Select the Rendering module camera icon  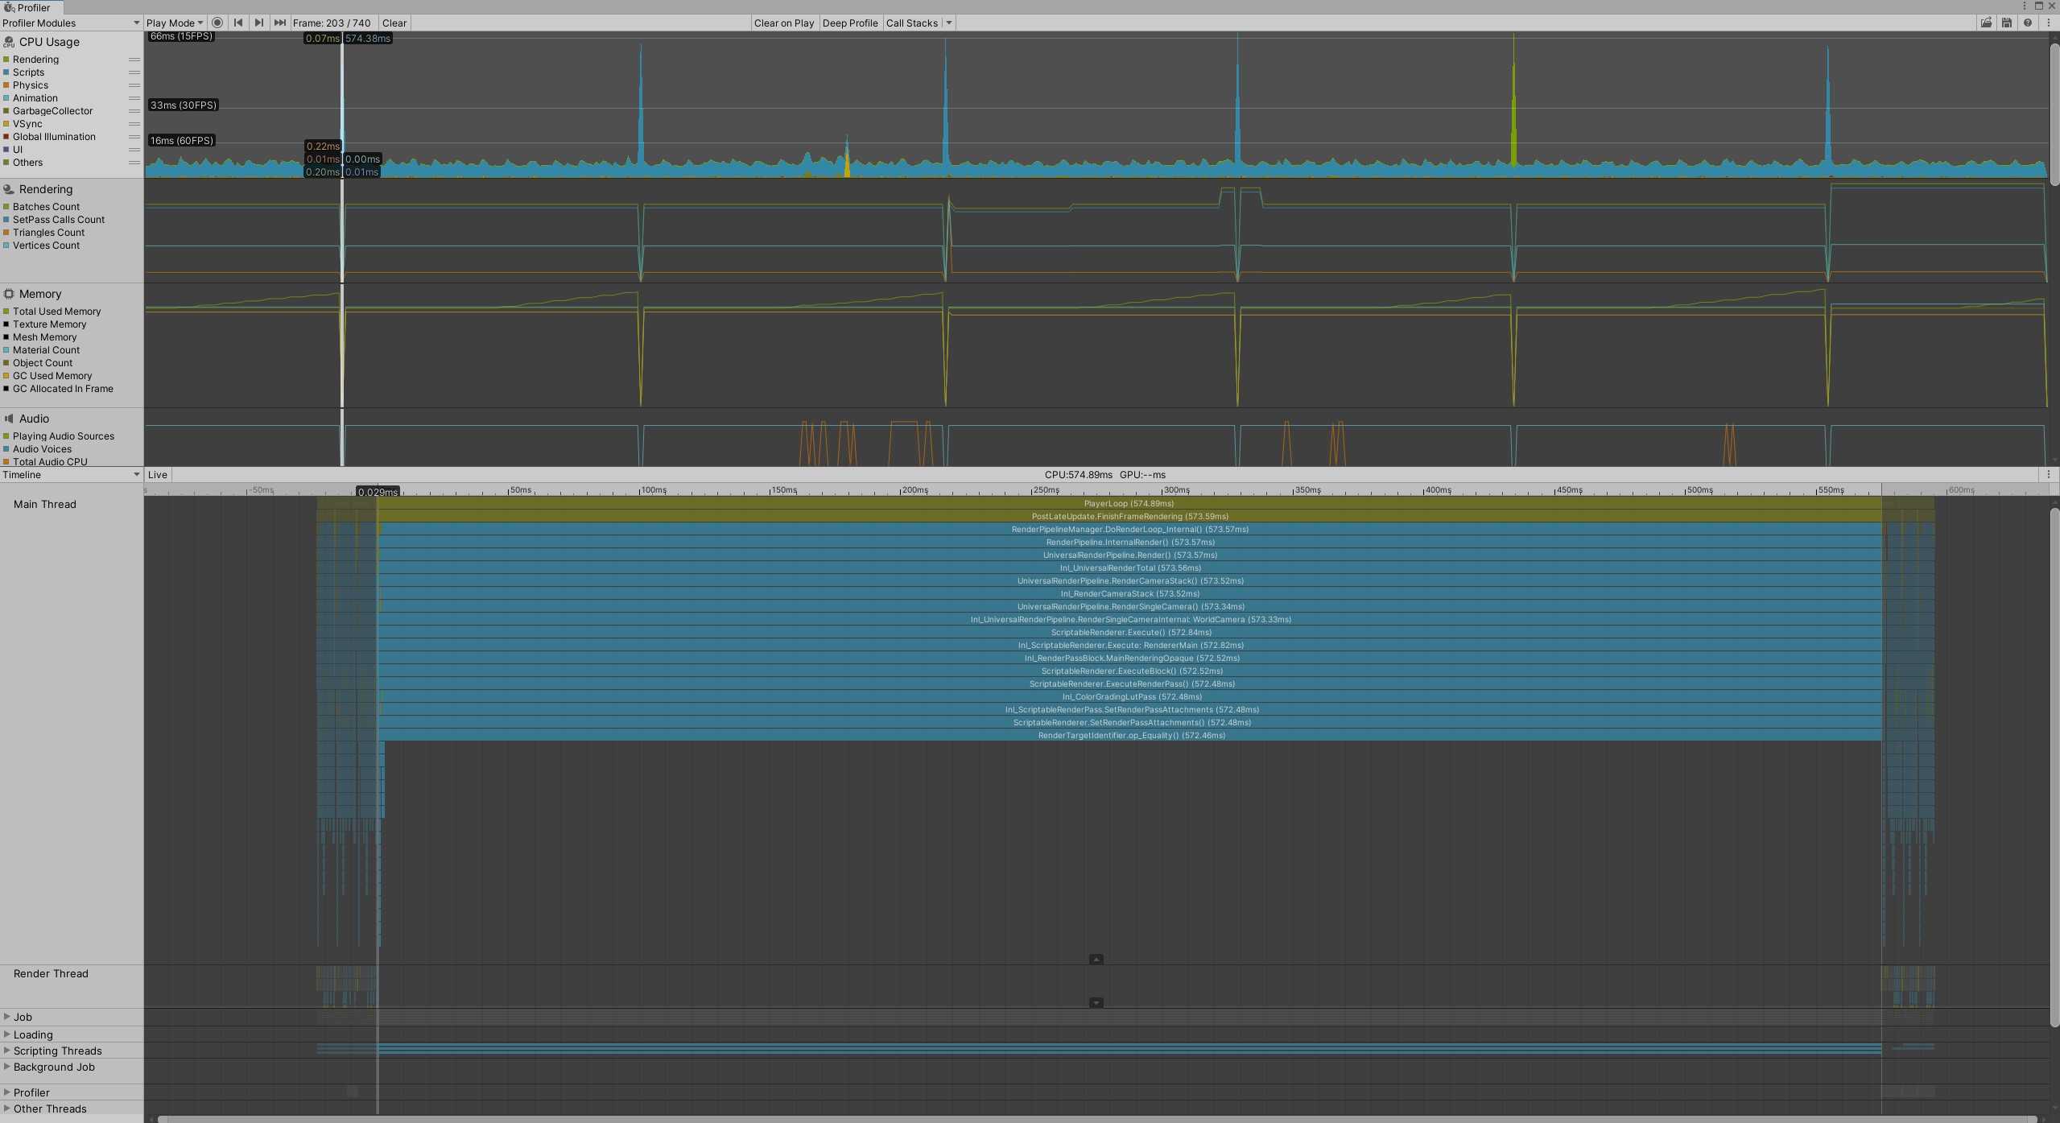8,189
